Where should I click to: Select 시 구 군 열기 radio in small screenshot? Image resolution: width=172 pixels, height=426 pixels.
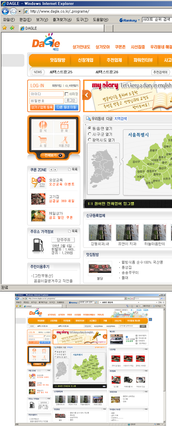55,354
